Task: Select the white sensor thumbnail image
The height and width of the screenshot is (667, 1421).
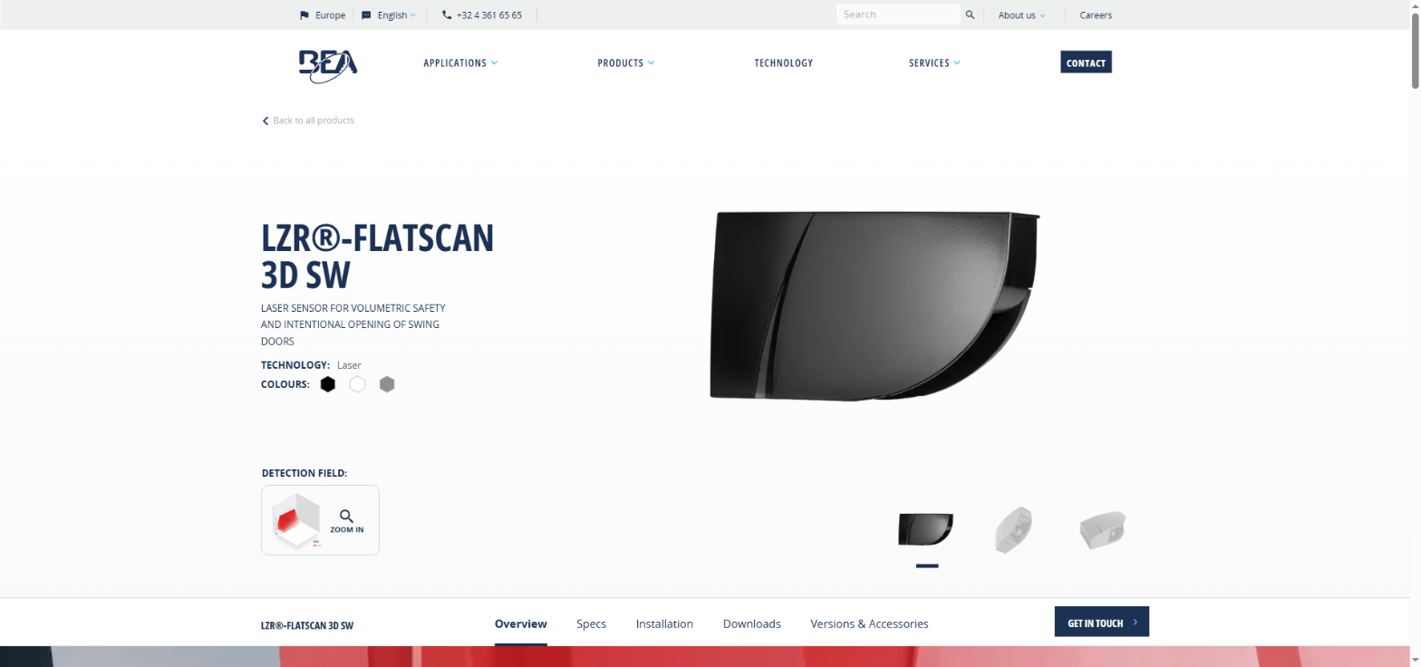Action: (1013, 529)
